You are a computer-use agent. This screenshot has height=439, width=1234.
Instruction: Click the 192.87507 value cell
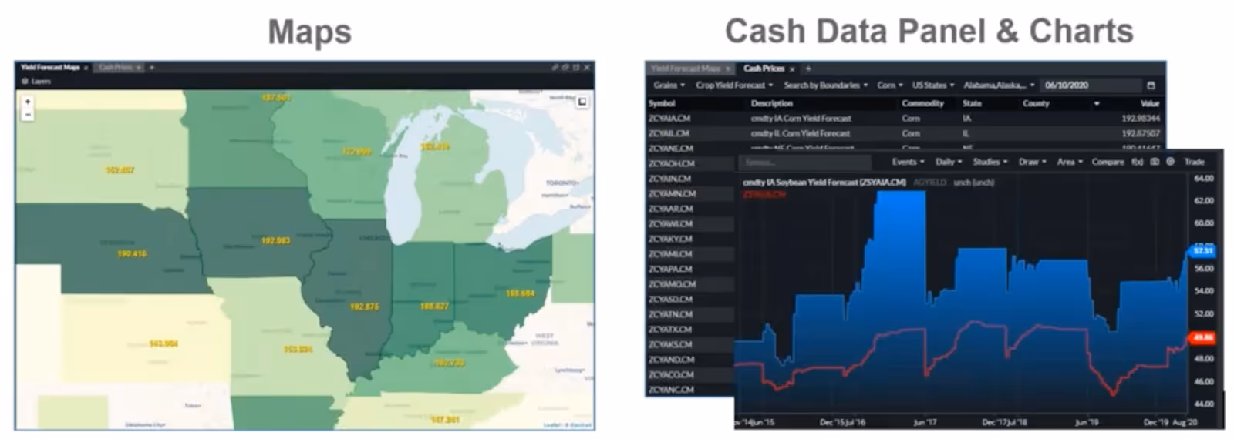[1140, 133]
